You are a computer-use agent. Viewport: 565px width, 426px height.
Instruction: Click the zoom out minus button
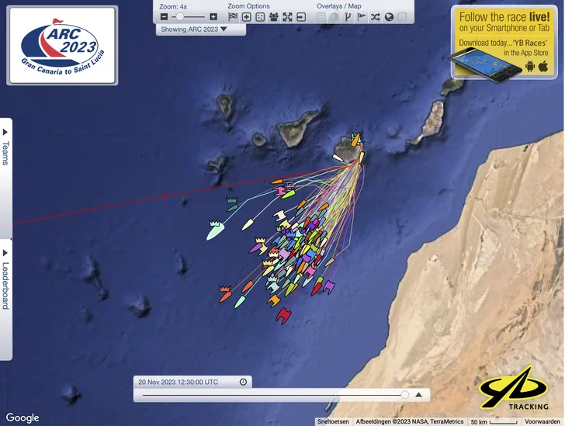164,16
